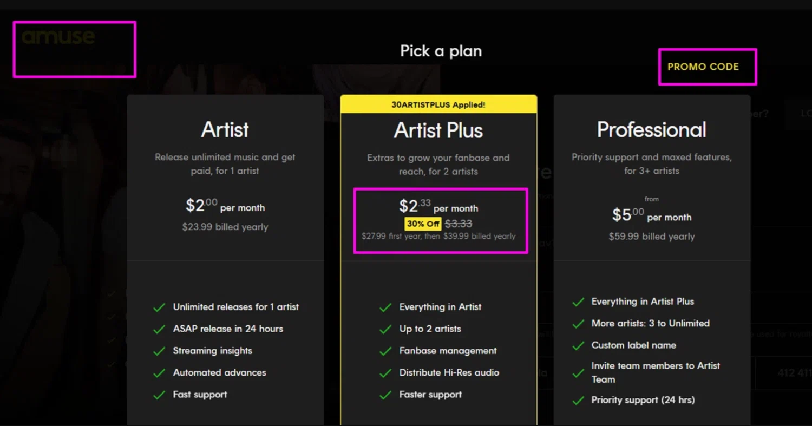Click the Up to 2 artists checkmark
This screenshot has height=426, width=812.
pyautogui.click(x=385, y=329)
